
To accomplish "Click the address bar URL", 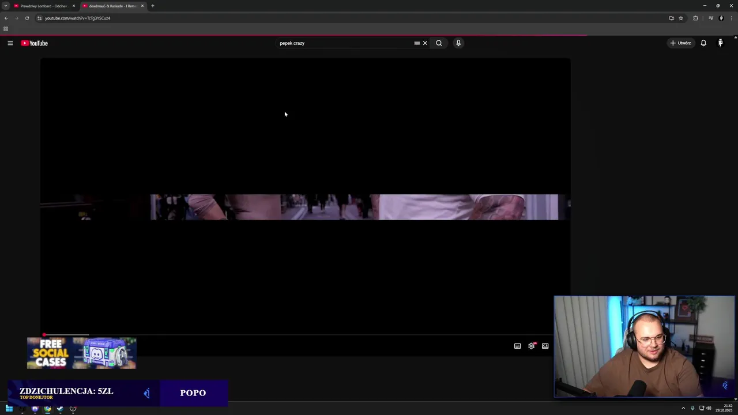I will [x=78, y=18].
